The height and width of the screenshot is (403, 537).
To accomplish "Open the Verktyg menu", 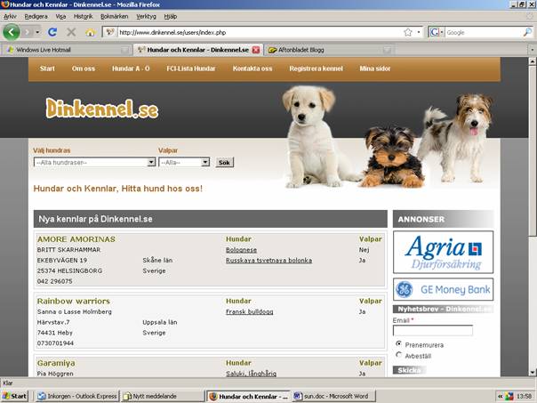I will click(146, 16).
